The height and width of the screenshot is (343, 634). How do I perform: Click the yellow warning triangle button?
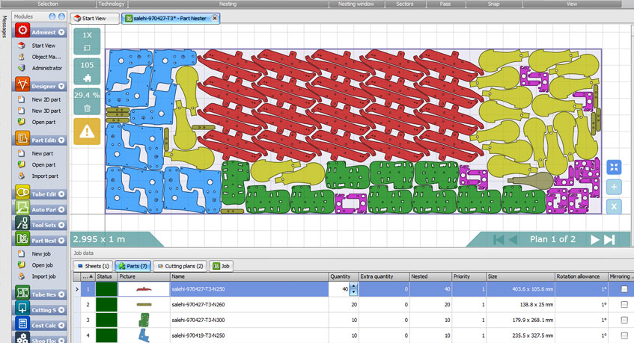pos(87,131)
